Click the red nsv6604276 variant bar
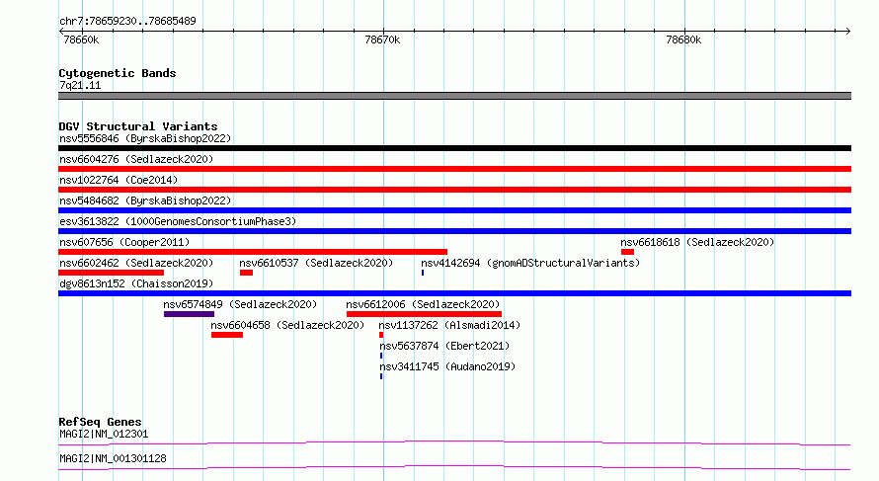879x481 pixels. coord(454,169)
